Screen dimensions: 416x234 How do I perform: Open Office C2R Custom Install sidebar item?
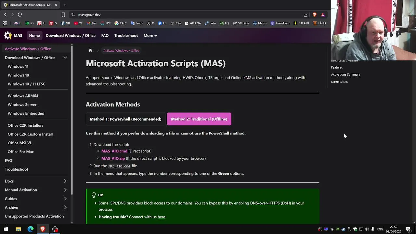(x=30, y=134)
